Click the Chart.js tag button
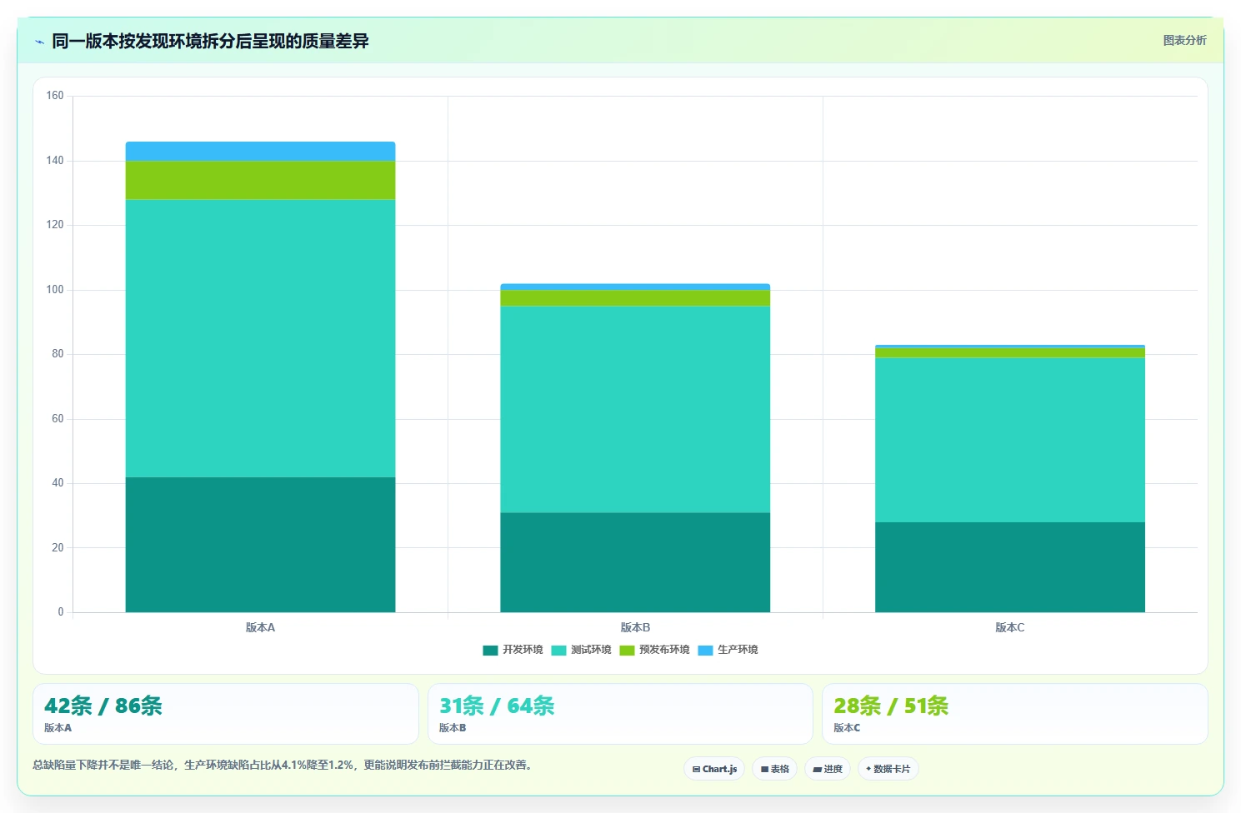The image size is (1241, 813). pos(714,769)
